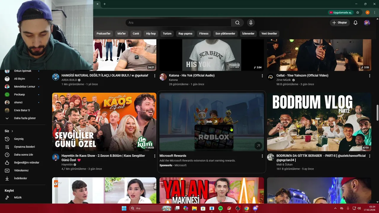Click the page vertical scrollbar thumb
This screenshot has width=379, height=213.
coord(377,112)
